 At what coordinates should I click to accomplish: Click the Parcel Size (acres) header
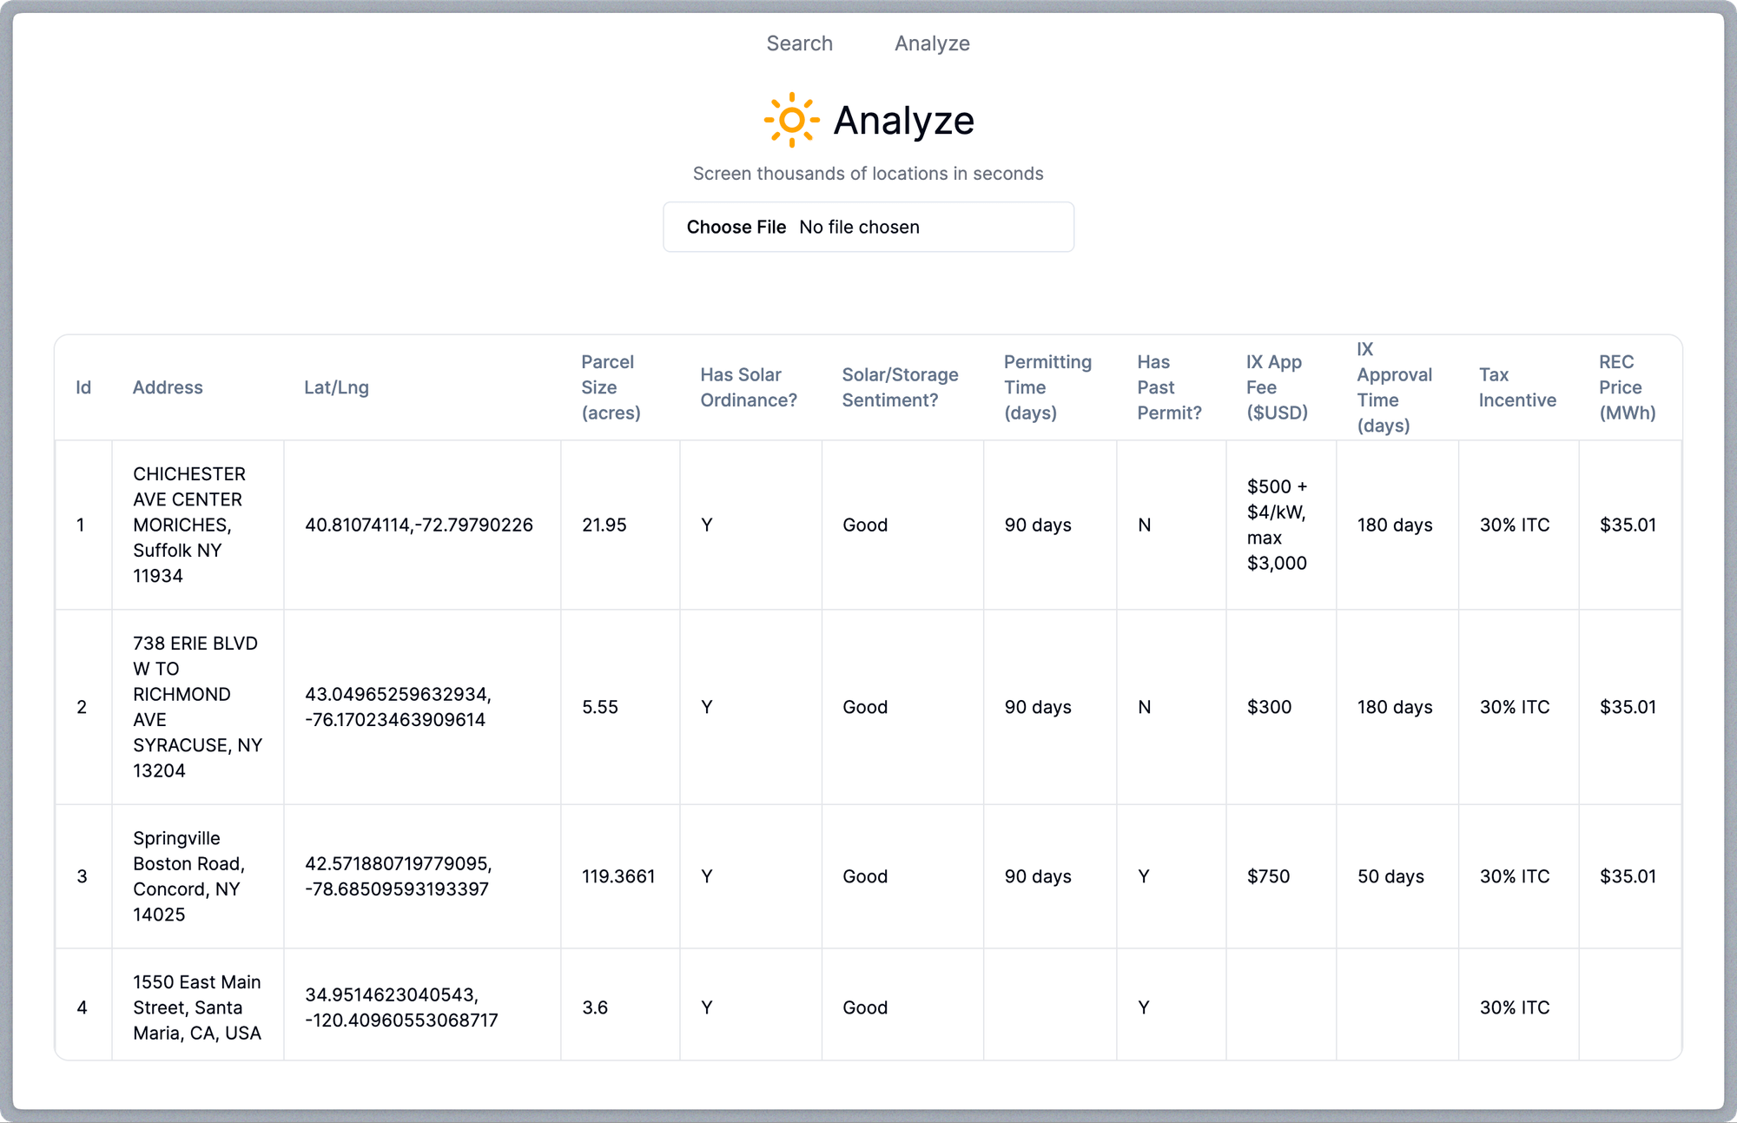point(611,387)
